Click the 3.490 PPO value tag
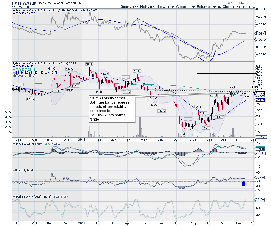 tap(260, 149)
